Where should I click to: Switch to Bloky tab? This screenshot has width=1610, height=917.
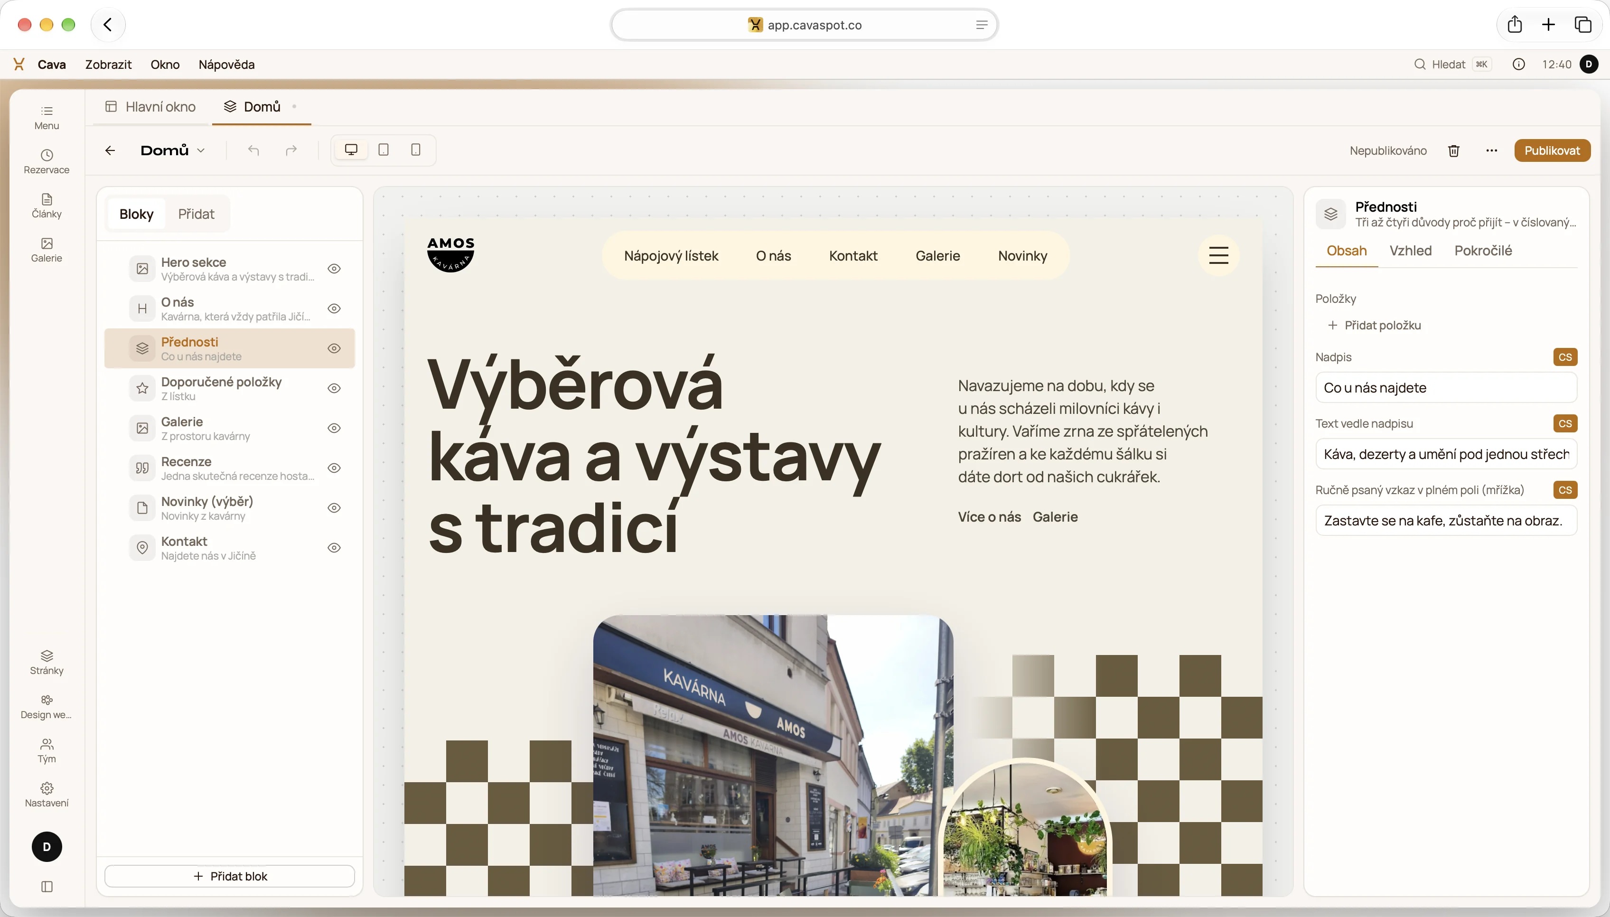point(136,214)
